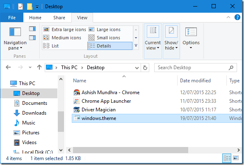Select Desktop in the navigation tree
Viewport: 244px width, 165px height.
[x=29, y=93]
